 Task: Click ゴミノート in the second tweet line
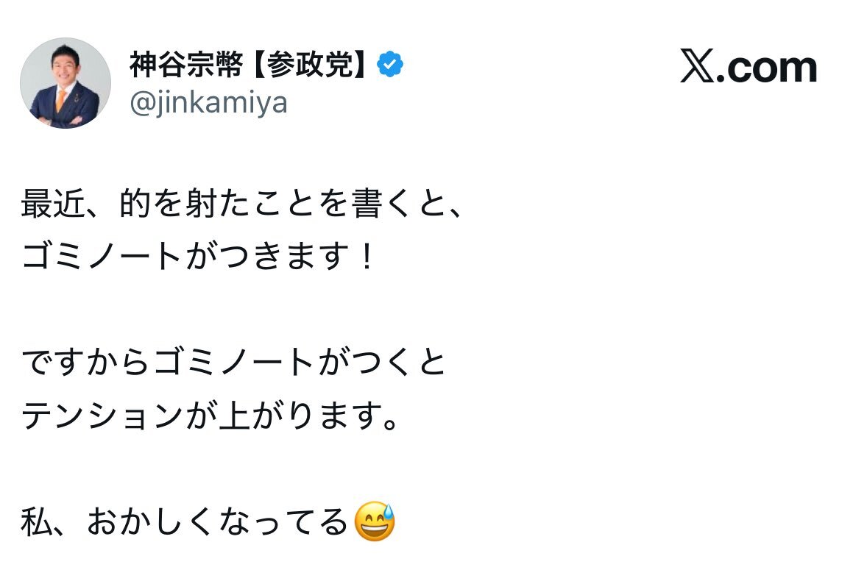pyautogui.click(x=102, y=257)
